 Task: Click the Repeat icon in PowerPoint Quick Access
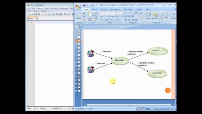[x=92, y=5]
